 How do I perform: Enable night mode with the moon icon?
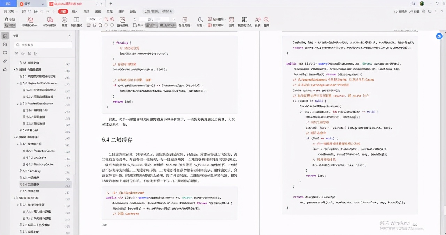[200, 20]
